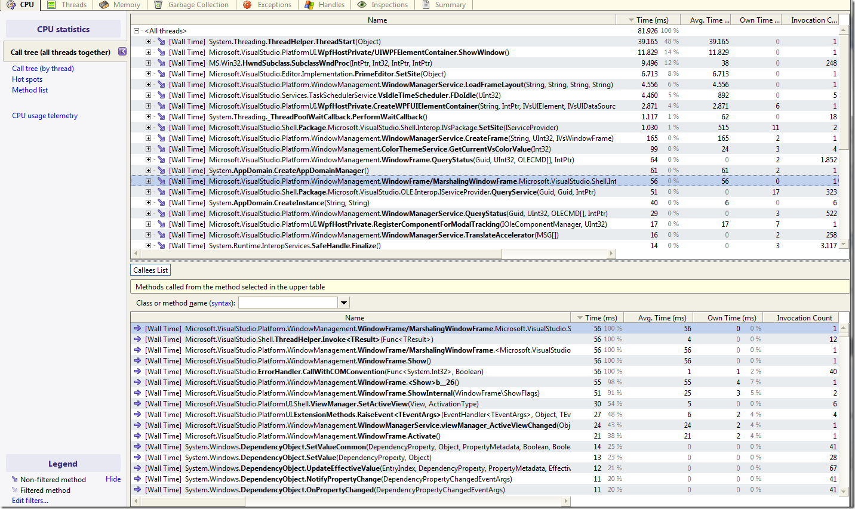Image resolution: width=855 pixels, height=509 pixels.
Task: Open the Exceptions tab
Action: point(267,5)
